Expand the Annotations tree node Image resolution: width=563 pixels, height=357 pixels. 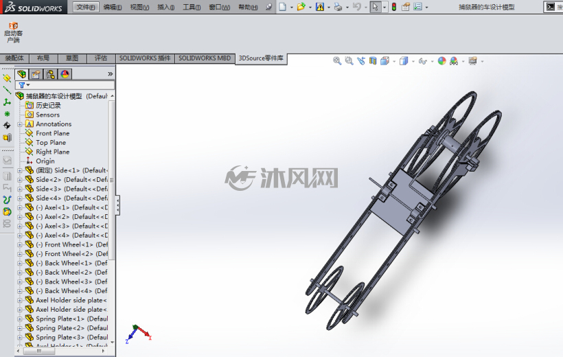(x=20, y=124)
